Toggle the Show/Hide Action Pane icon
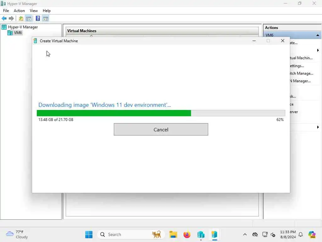322x242 pixels. (45, 19)
